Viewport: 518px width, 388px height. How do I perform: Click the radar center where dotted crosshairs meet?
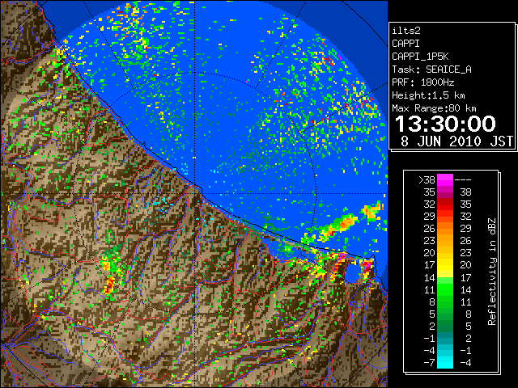point(194,194)
